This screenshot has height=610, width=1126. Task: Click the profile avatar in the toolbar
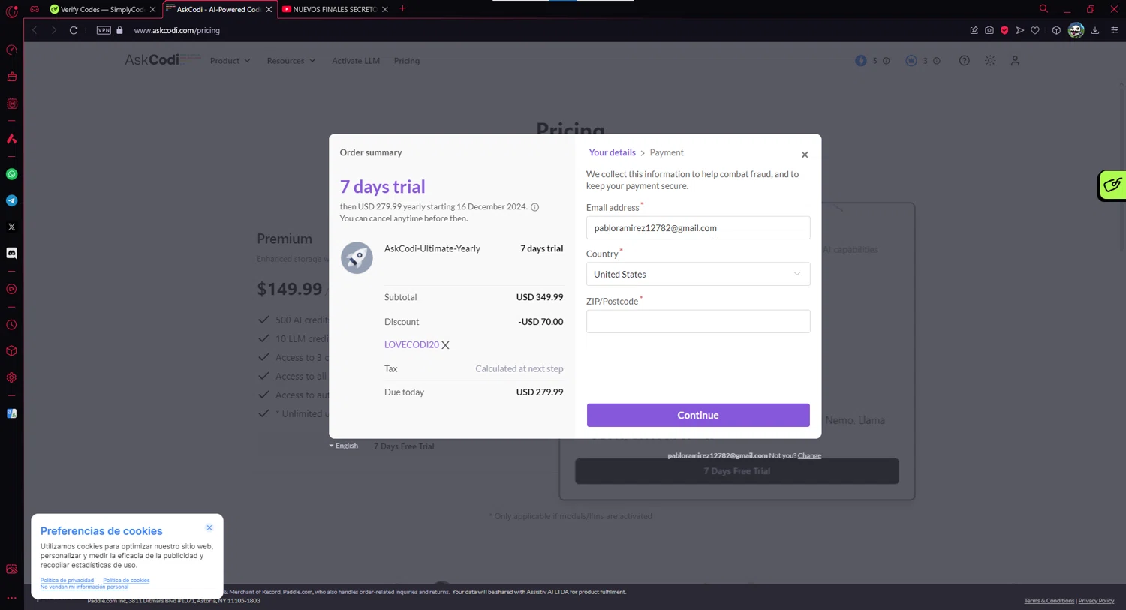(1076, 30)
